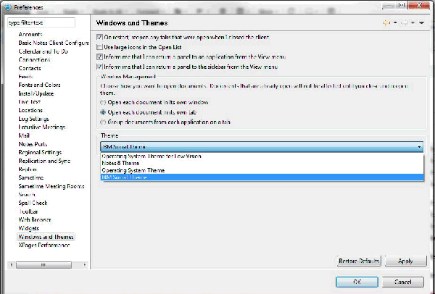Toggle reopen tabs on restart checkbox

100,37
